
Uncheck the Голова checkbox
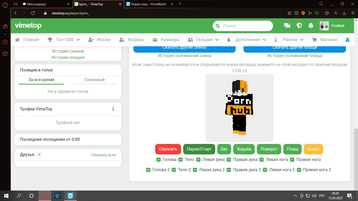click(159, 160)
